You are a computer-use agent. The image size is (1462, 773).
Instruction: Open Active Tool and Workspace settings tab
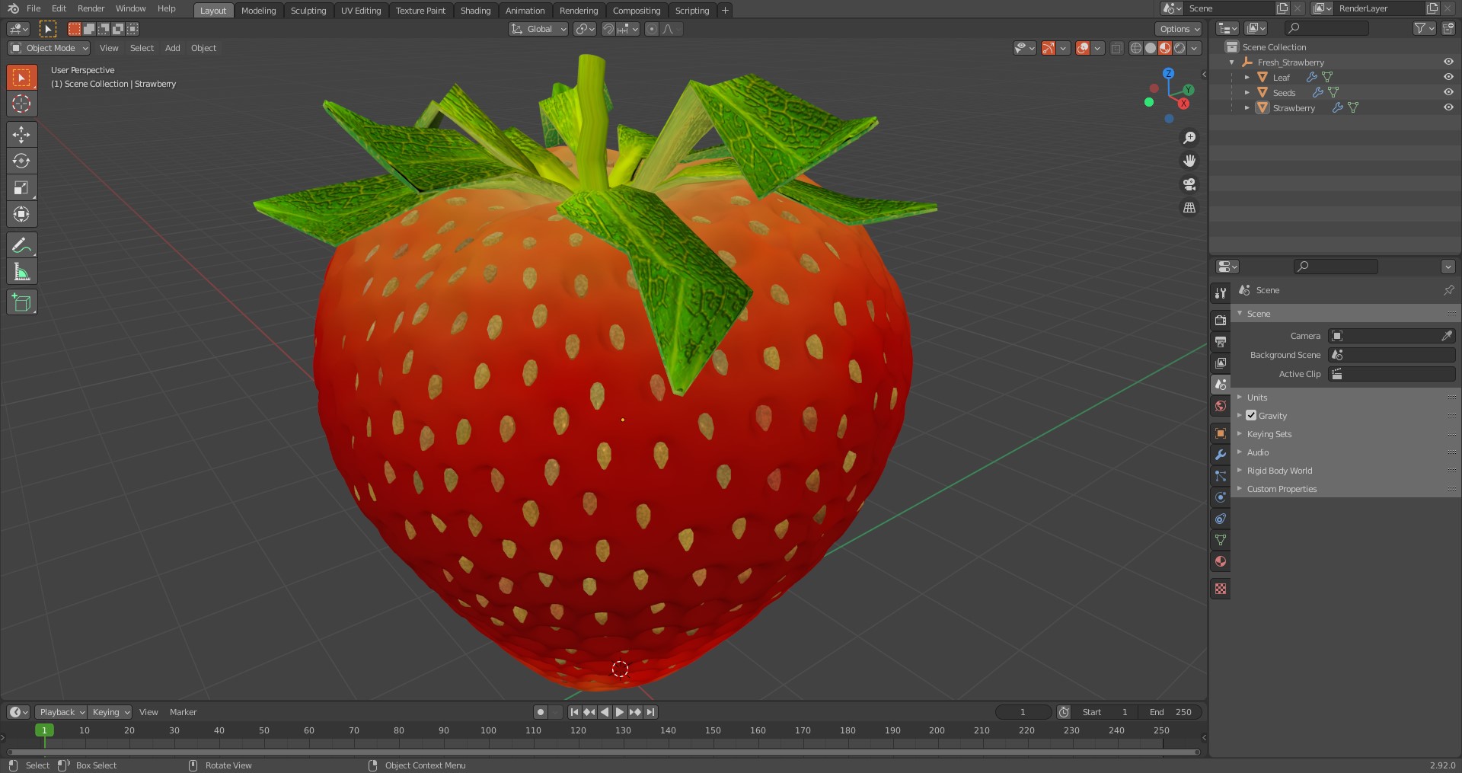tap(1221, 292)
